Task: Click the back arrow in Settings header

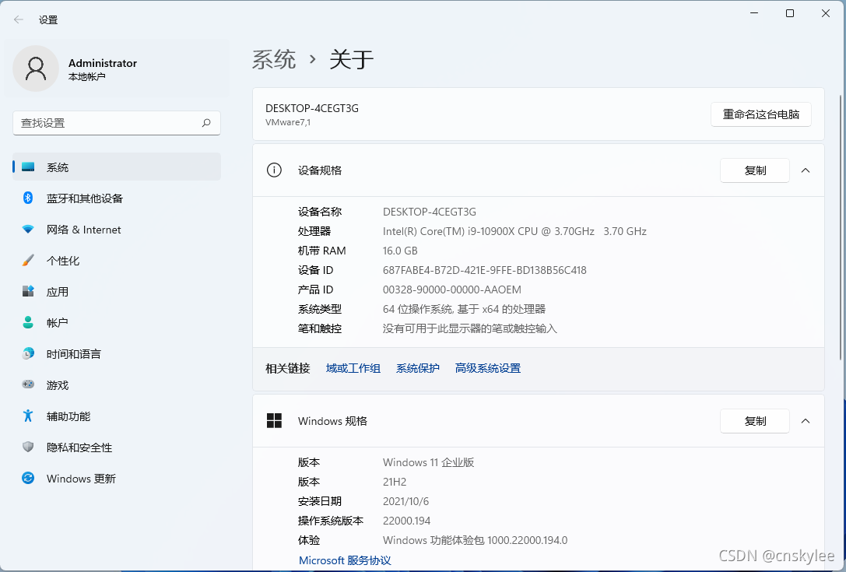Action: point(19,20)
